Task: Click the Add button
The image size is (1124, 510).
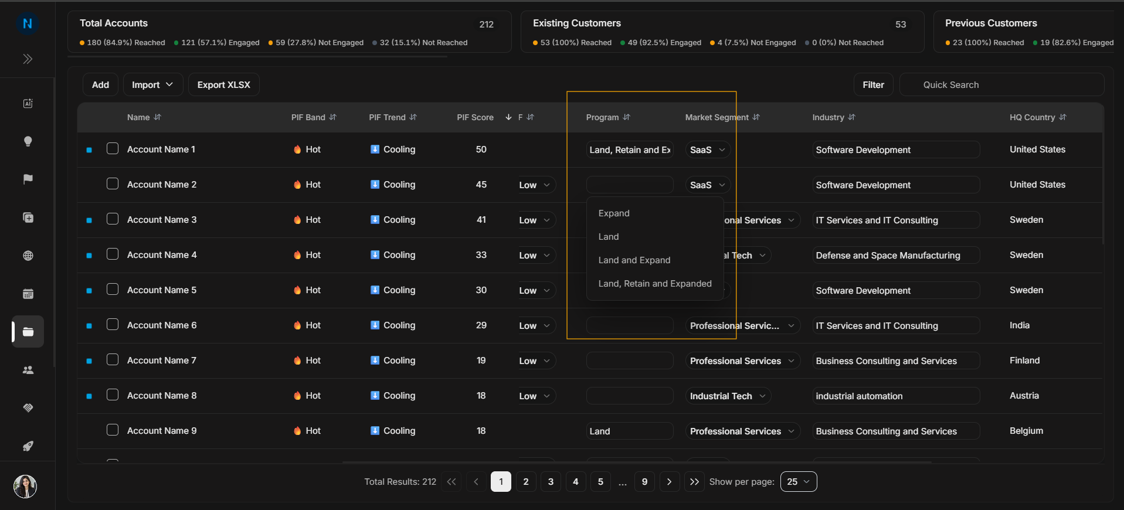Action: 100,85
